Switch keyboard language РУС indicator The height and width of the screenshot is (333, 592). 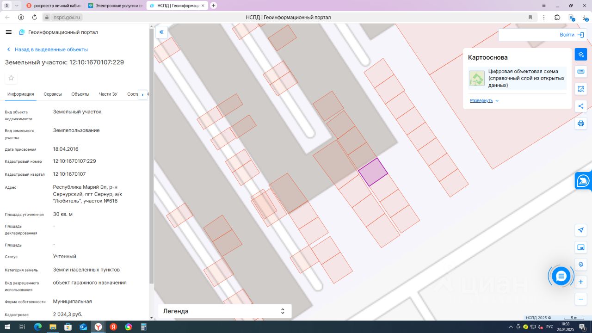549,327
